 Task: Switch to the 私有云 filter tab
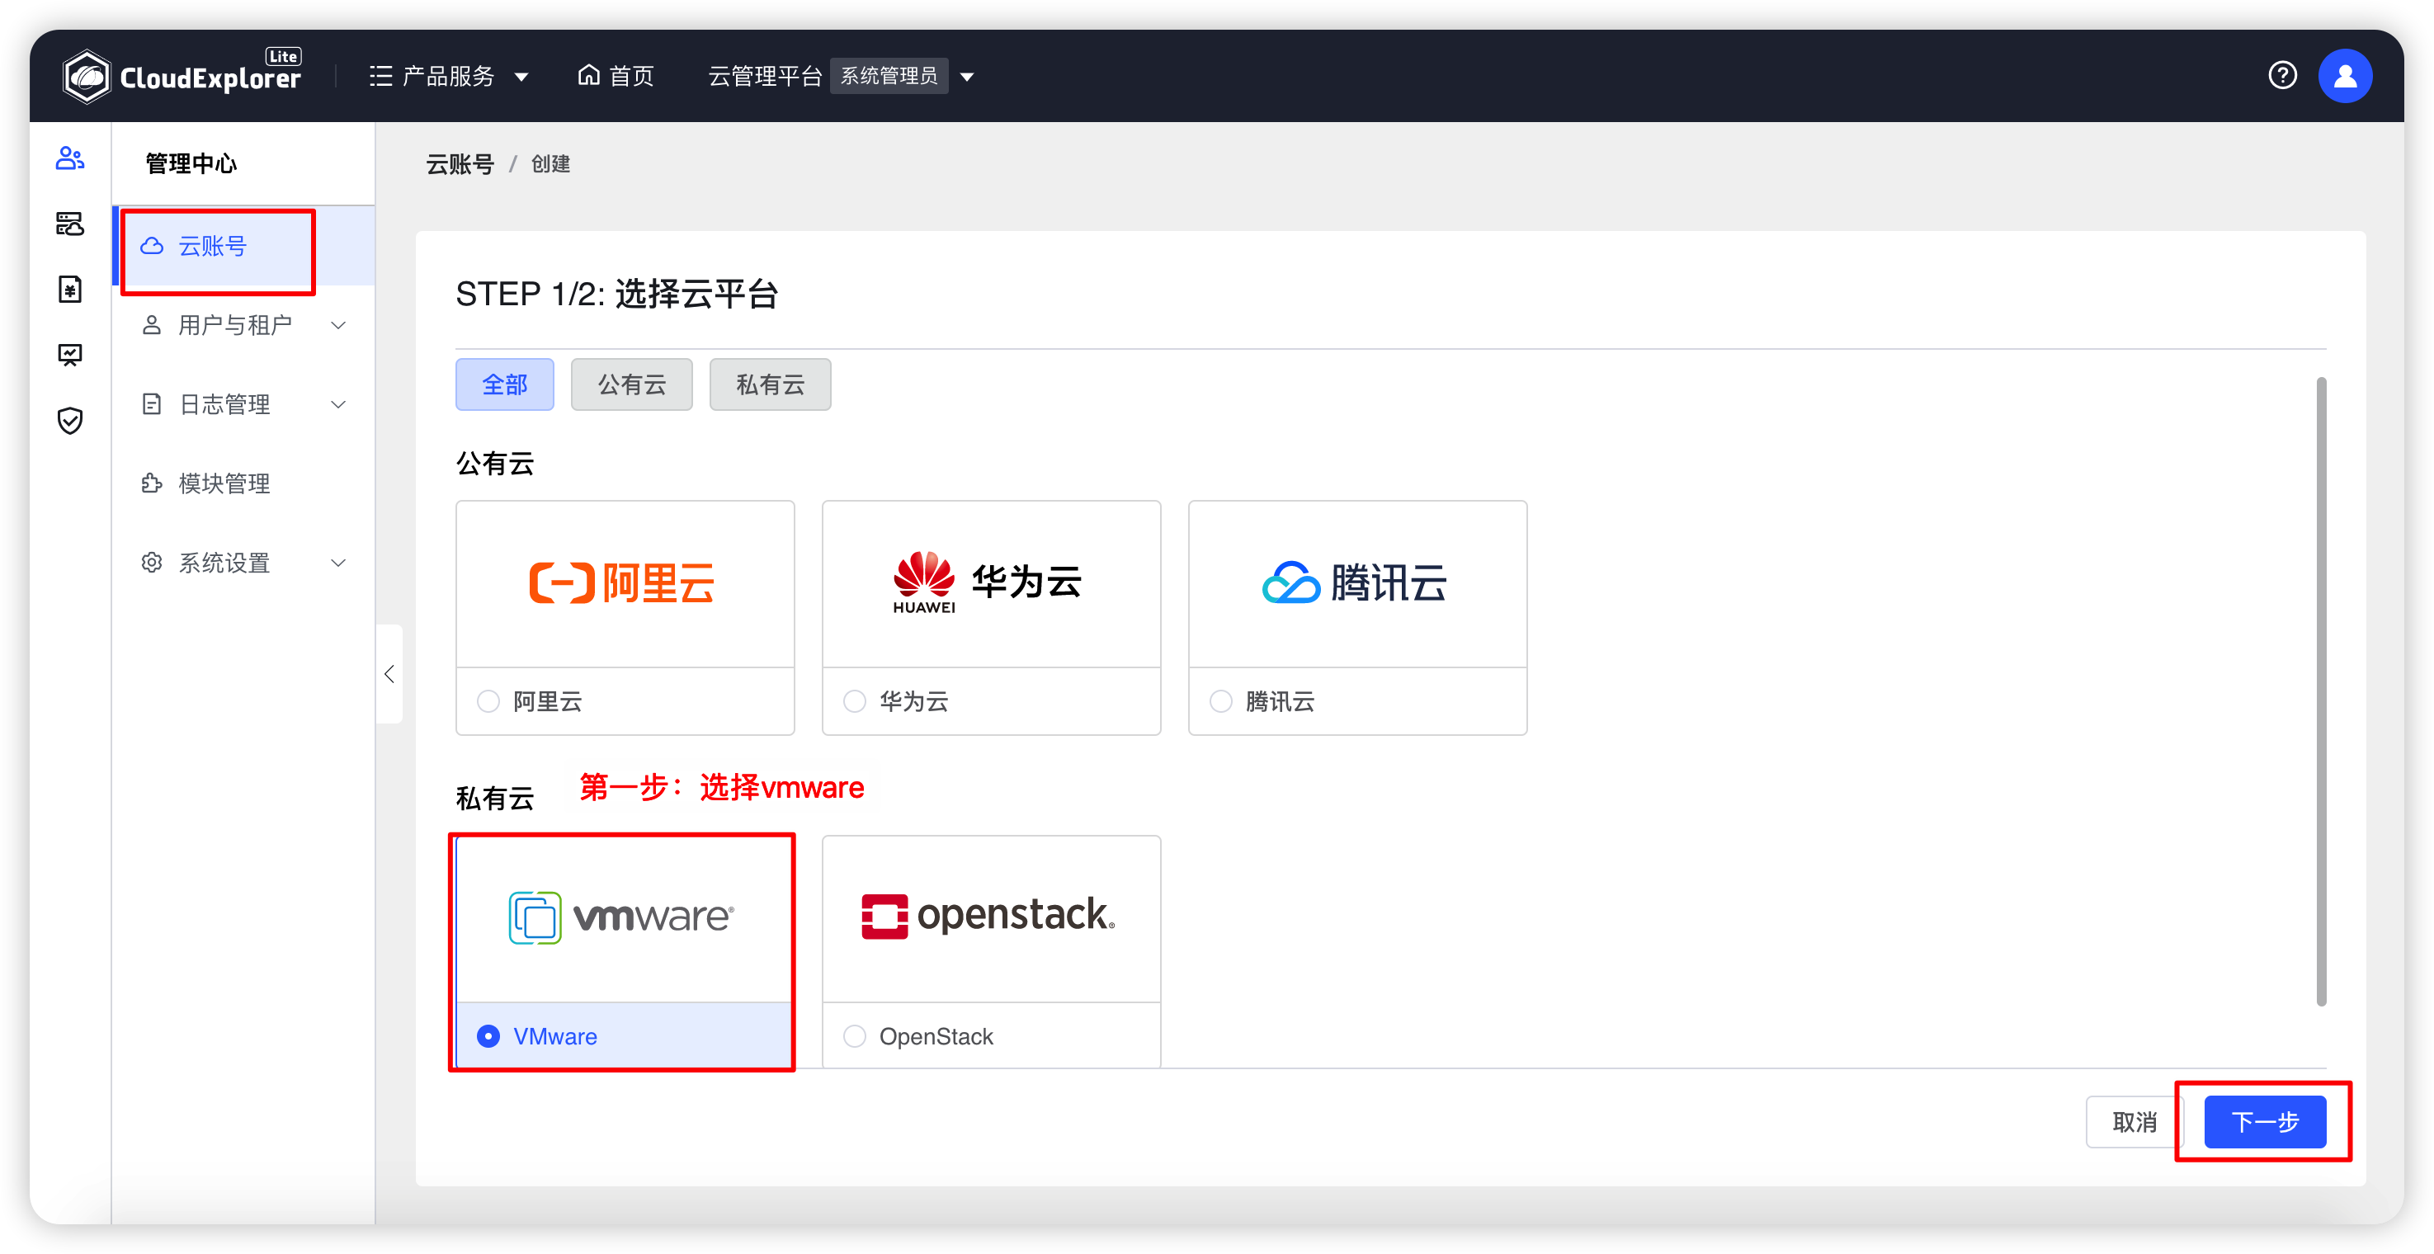(x=770, y=384)
